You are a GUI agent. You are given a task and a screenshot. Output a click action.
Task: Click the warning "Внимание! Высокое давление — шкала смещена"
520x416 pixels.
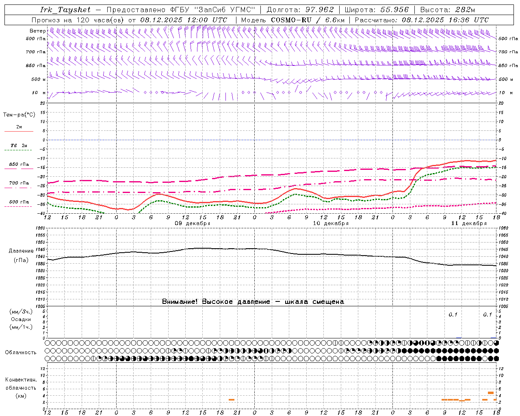point(253,301)
